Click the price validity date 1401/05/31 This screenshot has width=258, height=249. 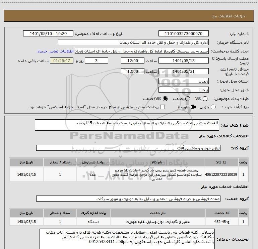coord(184,72)
